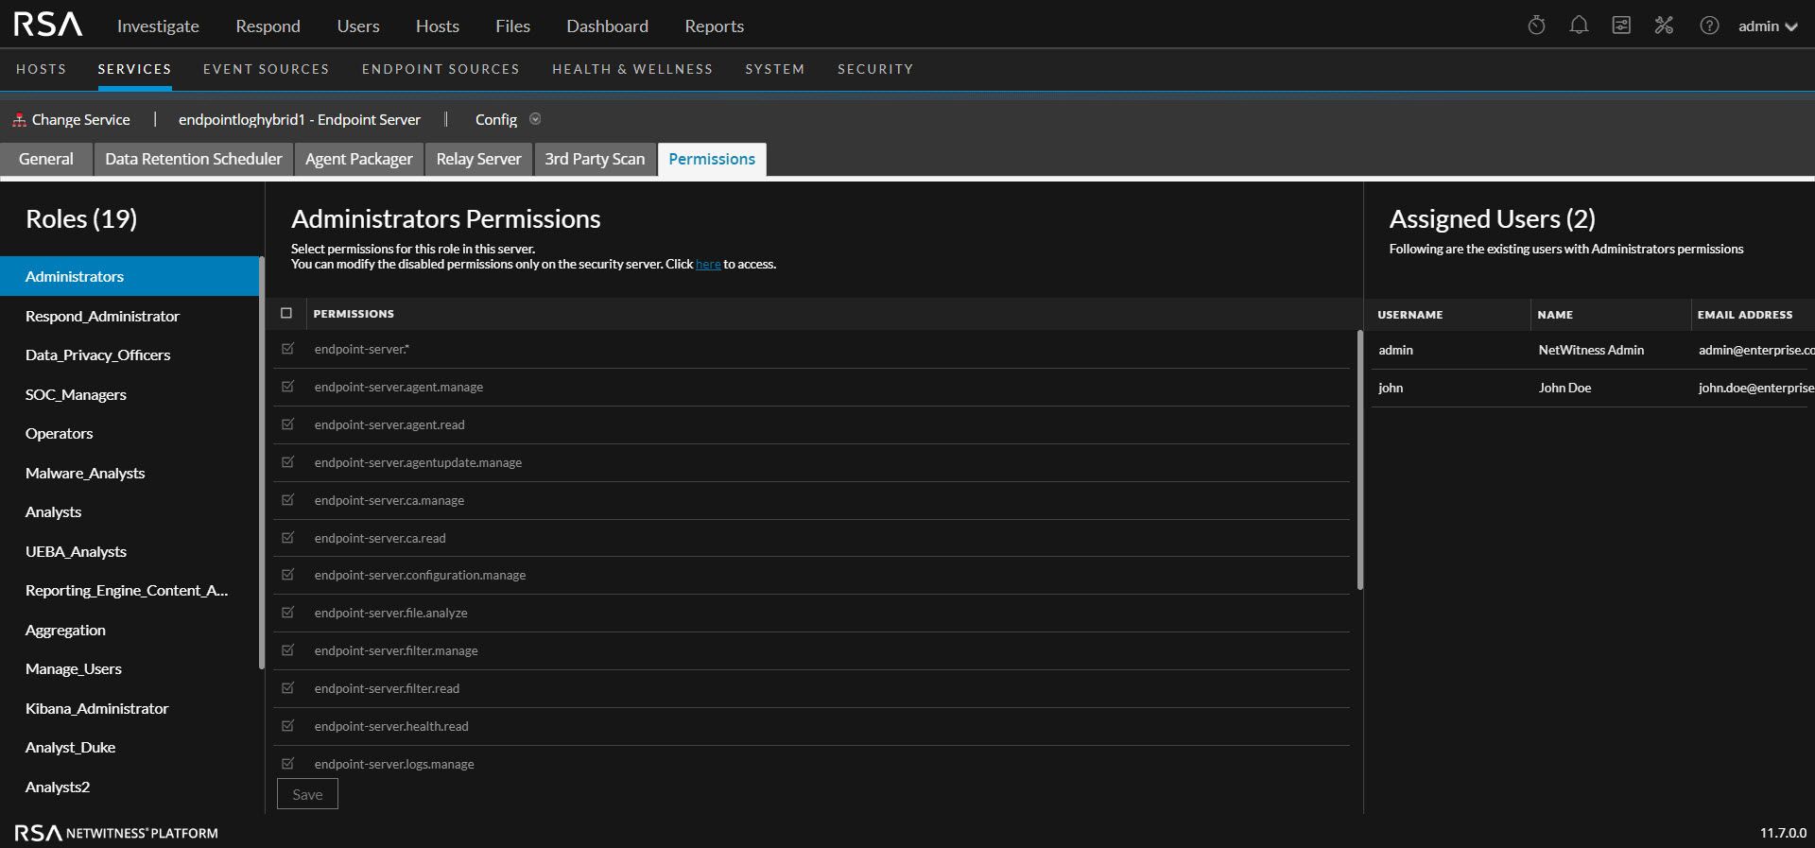The image size is (1815, 848).
Task: Click the RSA logo in header
Action: [48, 25]
